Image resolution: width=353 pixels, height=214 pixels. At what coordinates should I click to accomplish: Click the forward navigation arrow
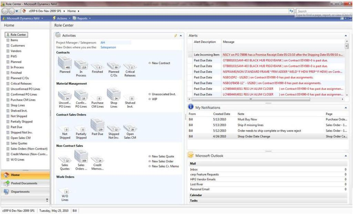pos(11,11)
